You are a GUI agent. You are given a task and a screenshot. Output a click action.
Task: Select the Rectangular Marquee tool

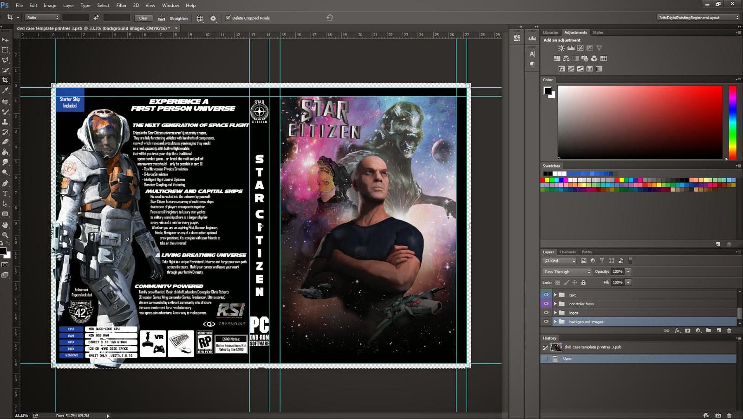coord(5,50)
